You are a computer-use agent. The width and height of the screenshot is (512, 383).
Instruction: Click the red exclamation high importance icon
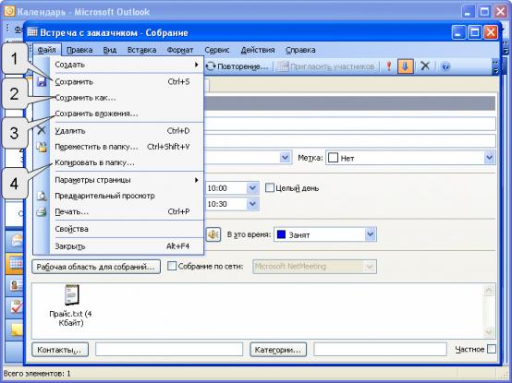click(x=388, y=66)
